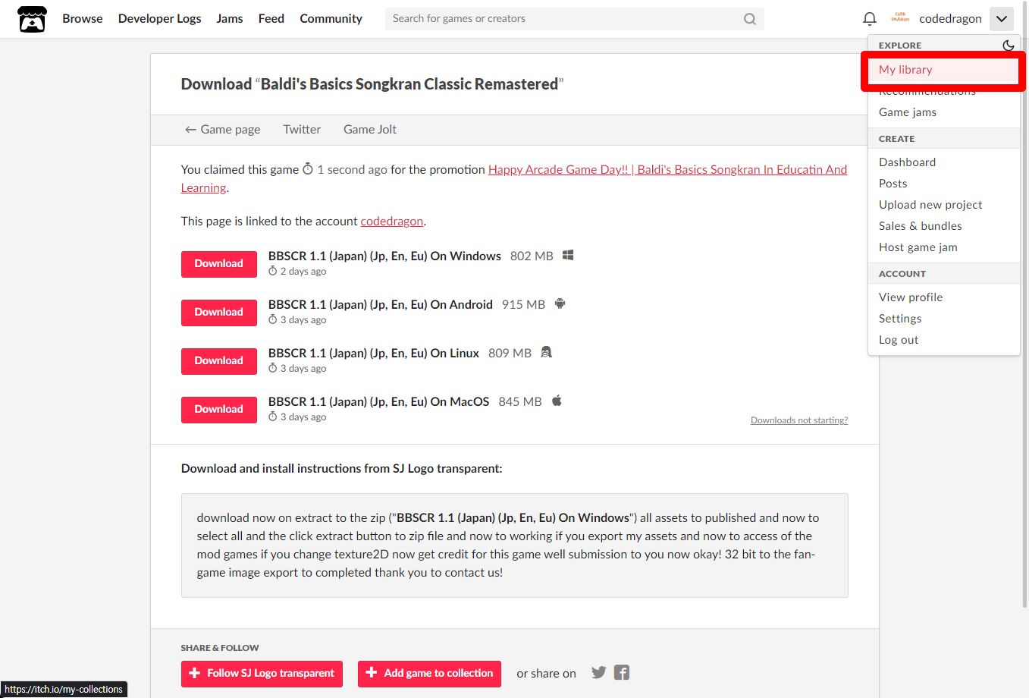Choose Log out
1029x698 pixels.
[x=943, y=340]
